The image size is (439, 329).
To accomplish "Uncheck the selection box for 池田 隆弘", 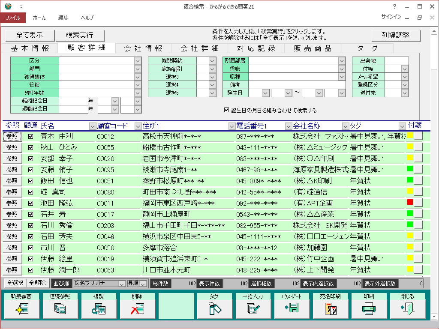I will pos(30,203).
